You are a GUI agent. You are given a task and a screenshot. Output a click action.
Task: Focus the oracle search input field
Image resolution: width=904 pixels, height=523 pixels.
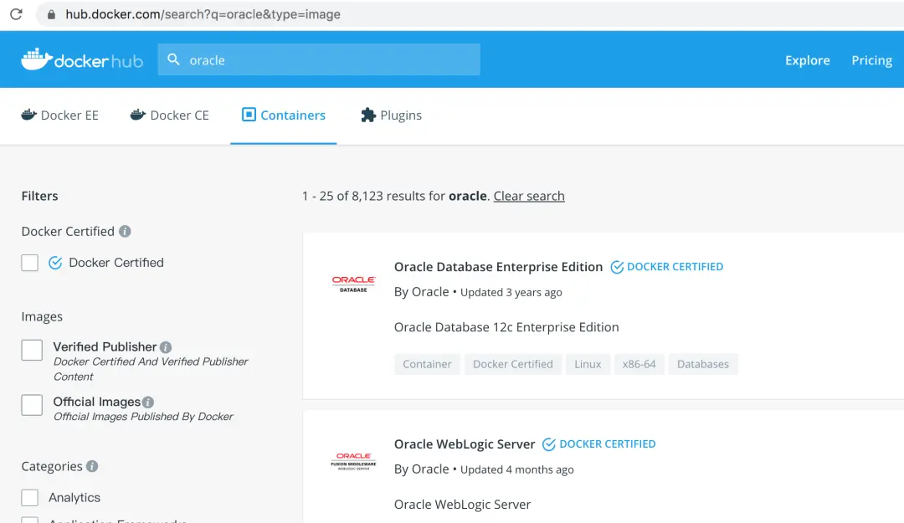(319, 59)
